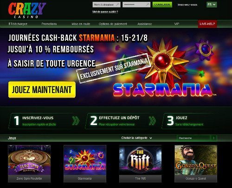Screen dimensions: 232x188
Task: Open the FR language dropdown
Action: [x=212, y=5]
